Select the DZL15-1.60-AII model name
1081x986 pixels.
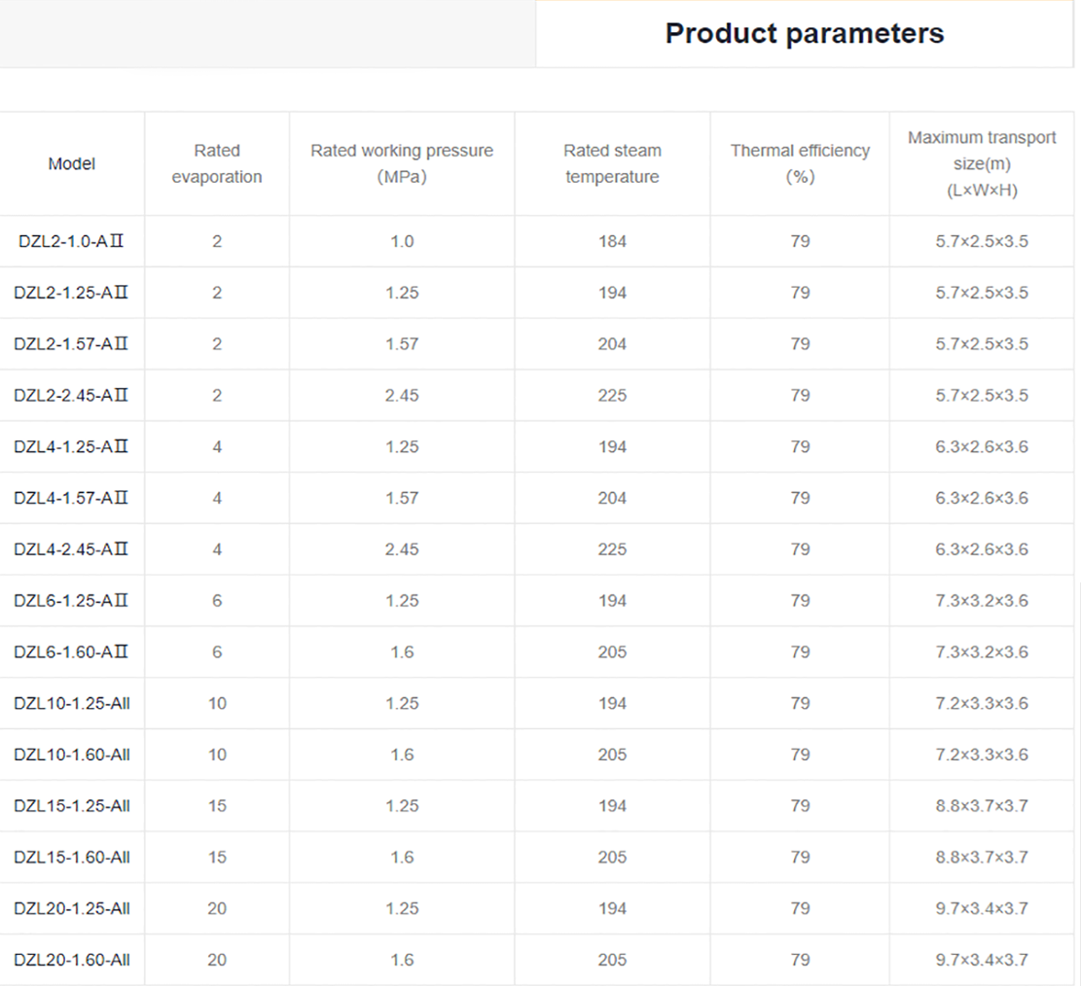point(72,858)
